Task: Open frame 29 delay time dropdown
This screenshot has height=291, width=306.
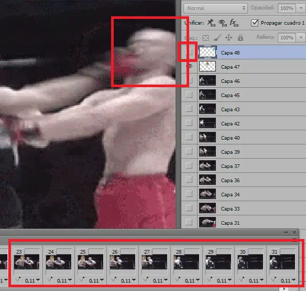Action: click(224, 280)
